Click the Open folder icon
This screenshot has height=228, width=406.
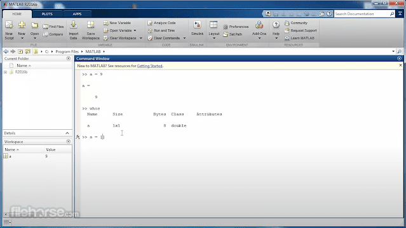pos(34,25)
